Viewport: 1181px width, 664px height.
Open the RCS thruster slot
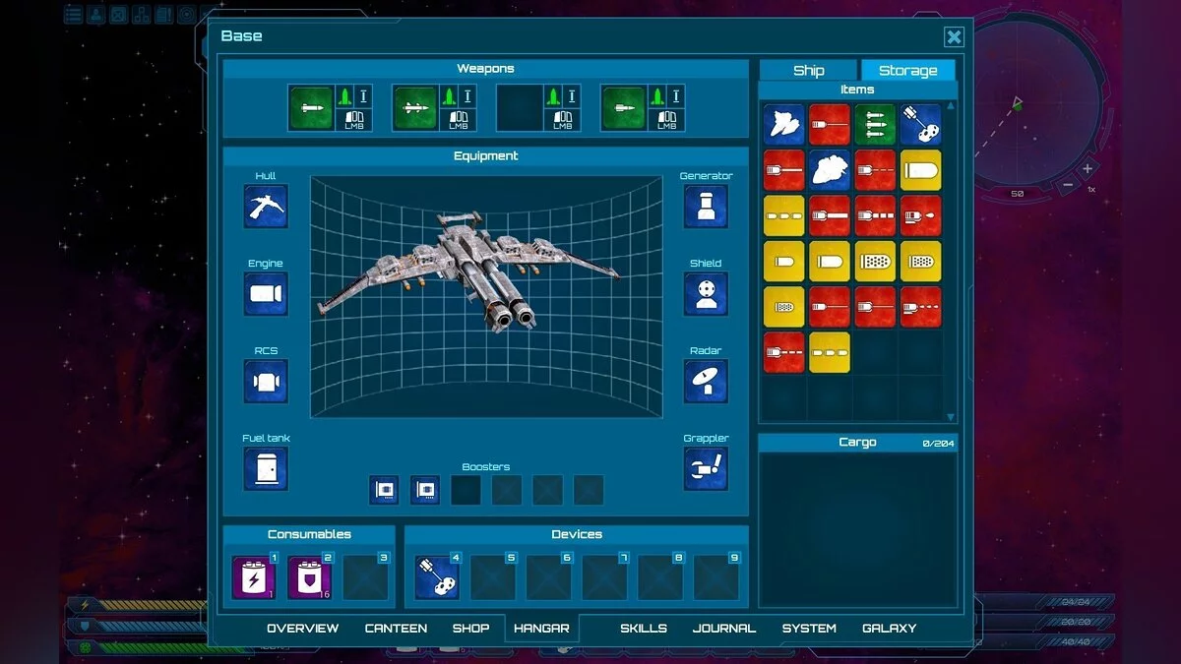point(266,382)
